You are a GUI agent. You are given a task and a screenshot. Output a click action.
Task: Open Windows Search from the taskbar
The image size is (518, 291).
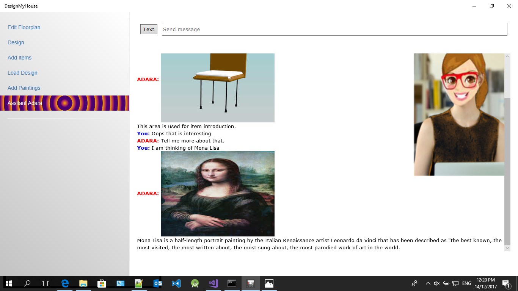(27, 283)
